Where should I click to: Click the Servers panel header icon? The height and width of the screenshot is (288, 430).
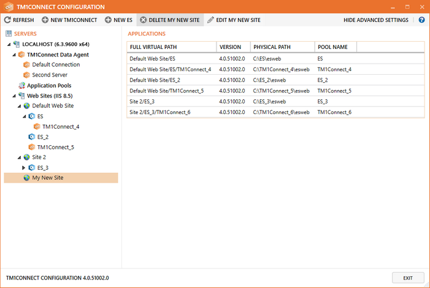pyautogui.click(x=9, y=34)
